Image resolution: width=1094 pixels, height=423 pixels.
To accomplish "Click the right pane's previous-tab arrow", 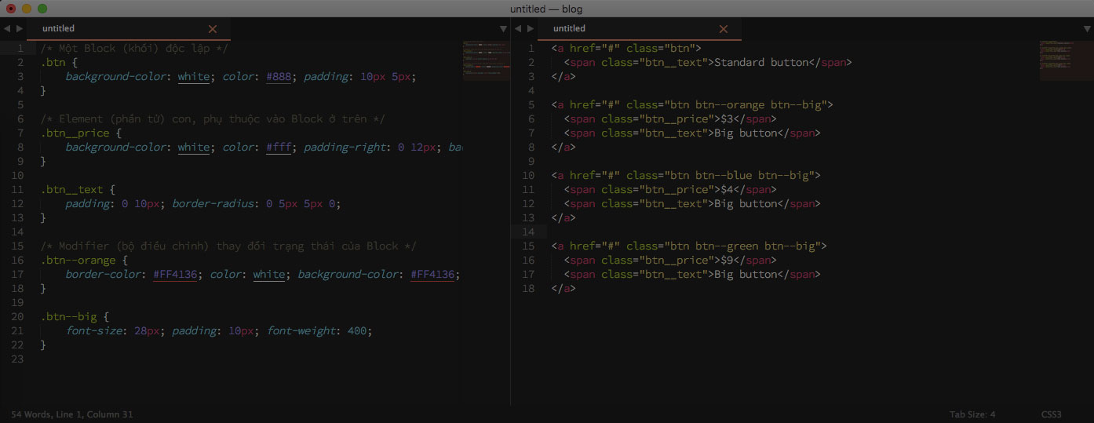I will pos(518,29).
